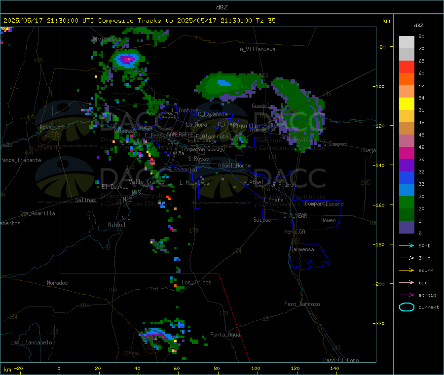Click the E_Escorial label
Screen dimensions: 444x375
[183, 170]
